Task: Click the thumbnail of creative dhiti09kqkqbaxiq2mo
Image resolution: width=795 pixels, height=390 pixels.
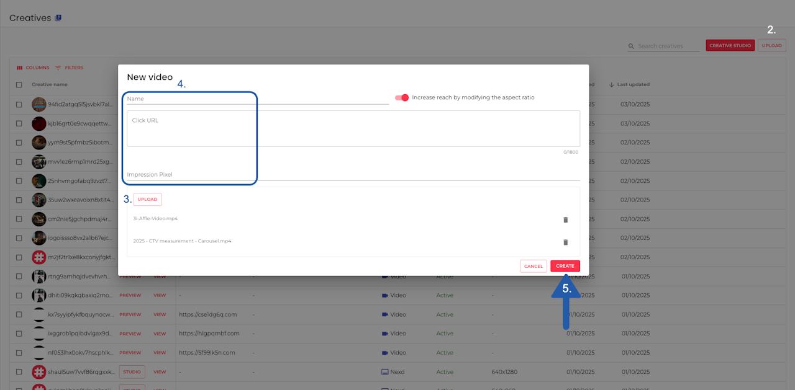Action: click(x=39, y=295)
